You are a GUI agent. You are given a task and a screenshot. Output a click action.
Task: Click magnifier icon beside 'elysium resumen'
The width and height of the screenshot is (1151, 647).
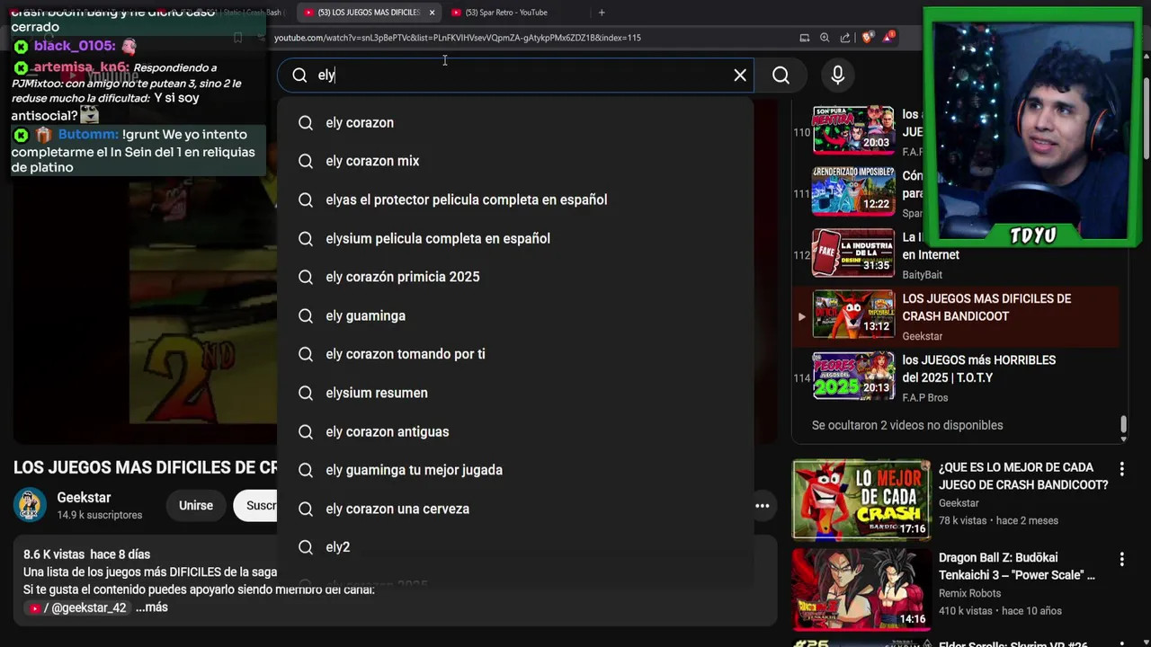(306, 394)
